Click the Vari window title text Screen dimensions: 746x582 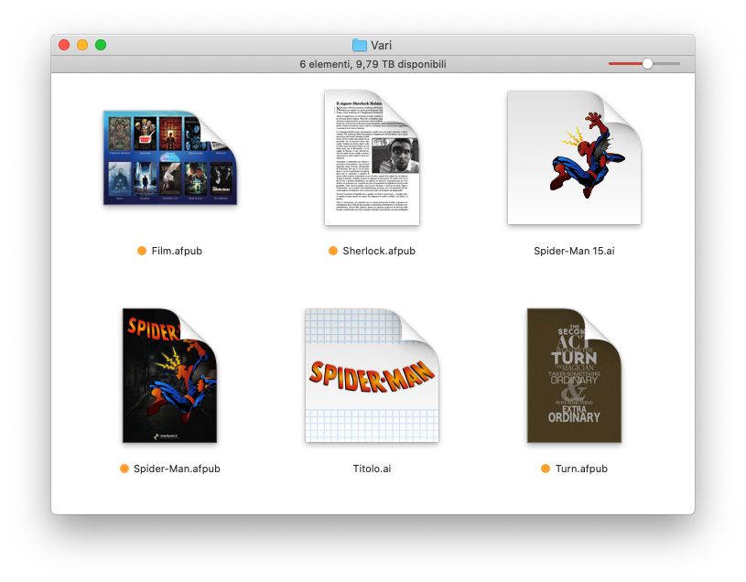381,45
